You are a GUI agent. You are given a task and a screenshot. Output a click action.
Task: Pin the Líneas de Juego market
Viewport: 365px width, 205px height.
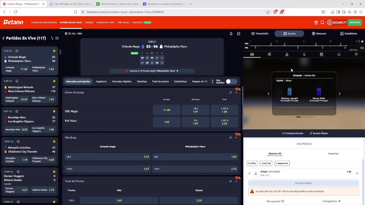click(x=230, y=93)
